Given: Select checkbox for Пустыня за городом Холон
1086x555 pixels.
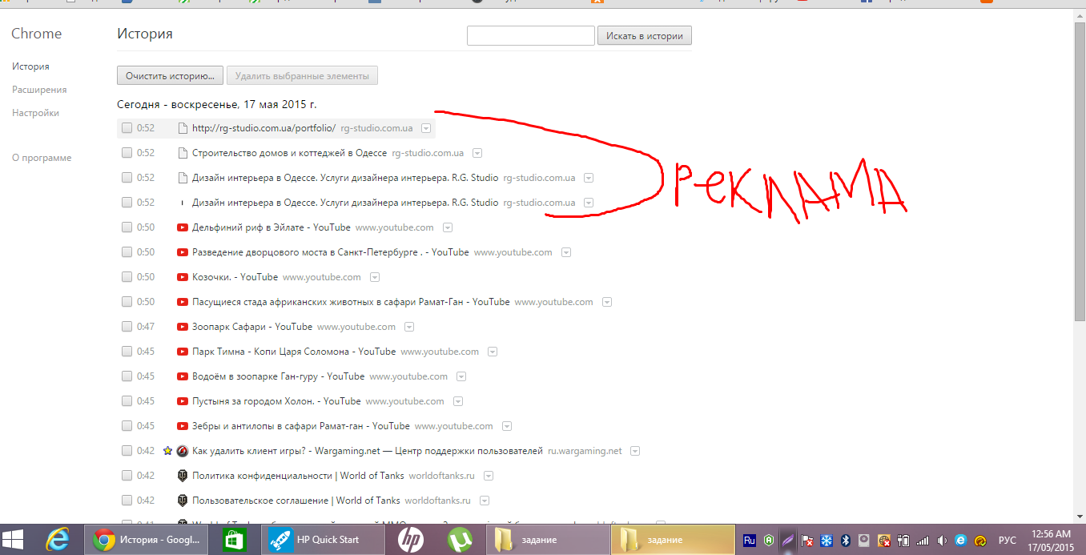Looking at the screenshot, I should tap(127, 401).
